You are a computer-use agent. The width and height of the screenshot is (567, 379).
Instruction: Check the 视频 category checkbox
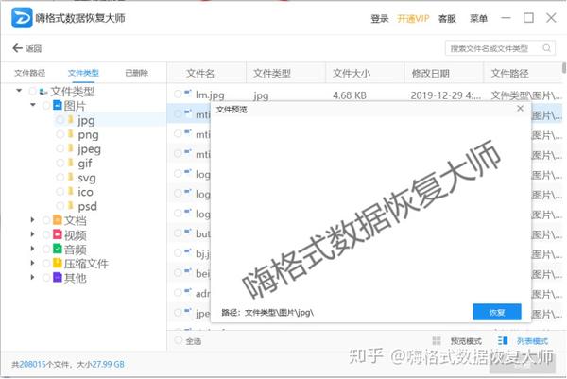pyautogui.click(x=46, y=234)
